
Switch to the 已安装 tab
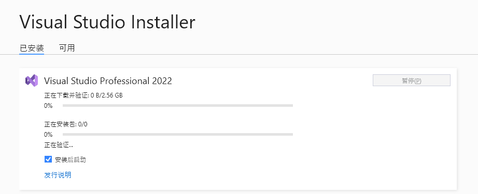point(32,48)
